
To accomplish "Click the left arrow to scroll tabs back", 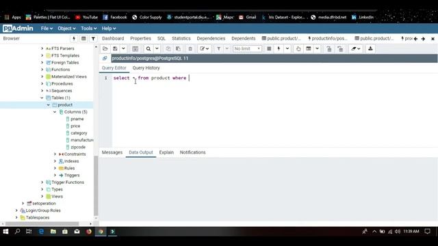I will pos(415,39).
